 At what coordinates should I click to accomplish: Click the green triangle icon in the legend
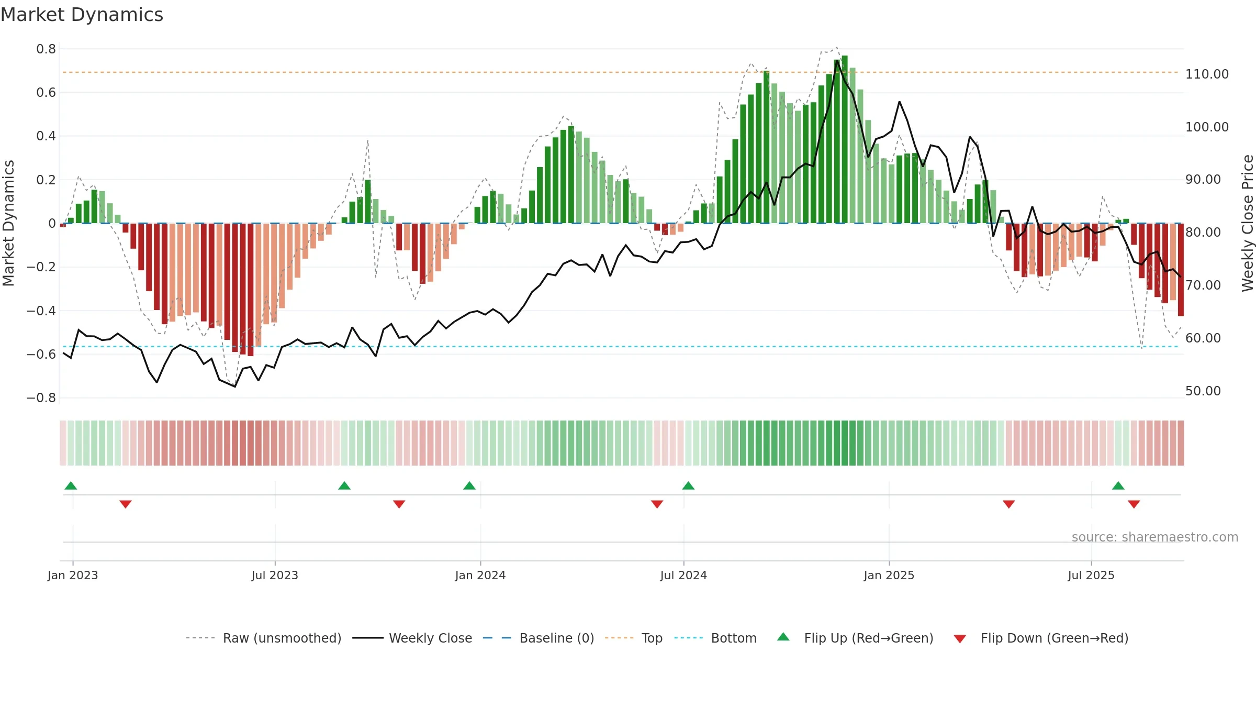click(x=783, y=637)
